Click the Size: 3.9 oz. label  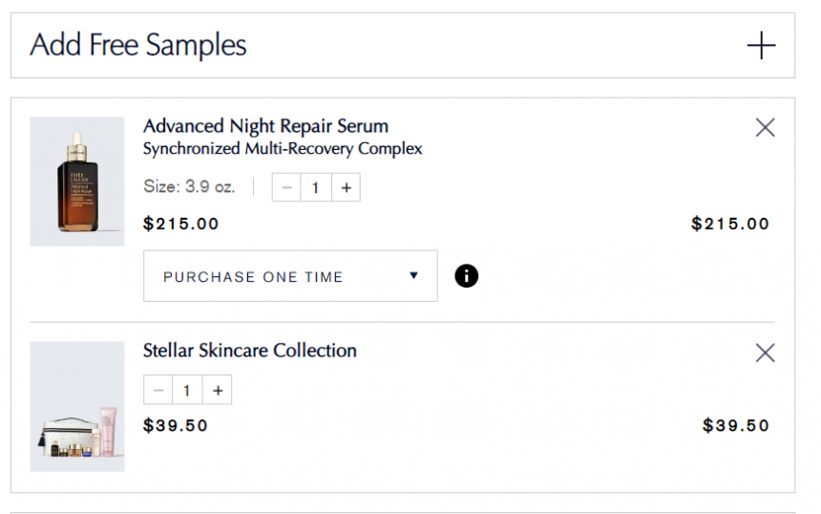click(189, 187)
